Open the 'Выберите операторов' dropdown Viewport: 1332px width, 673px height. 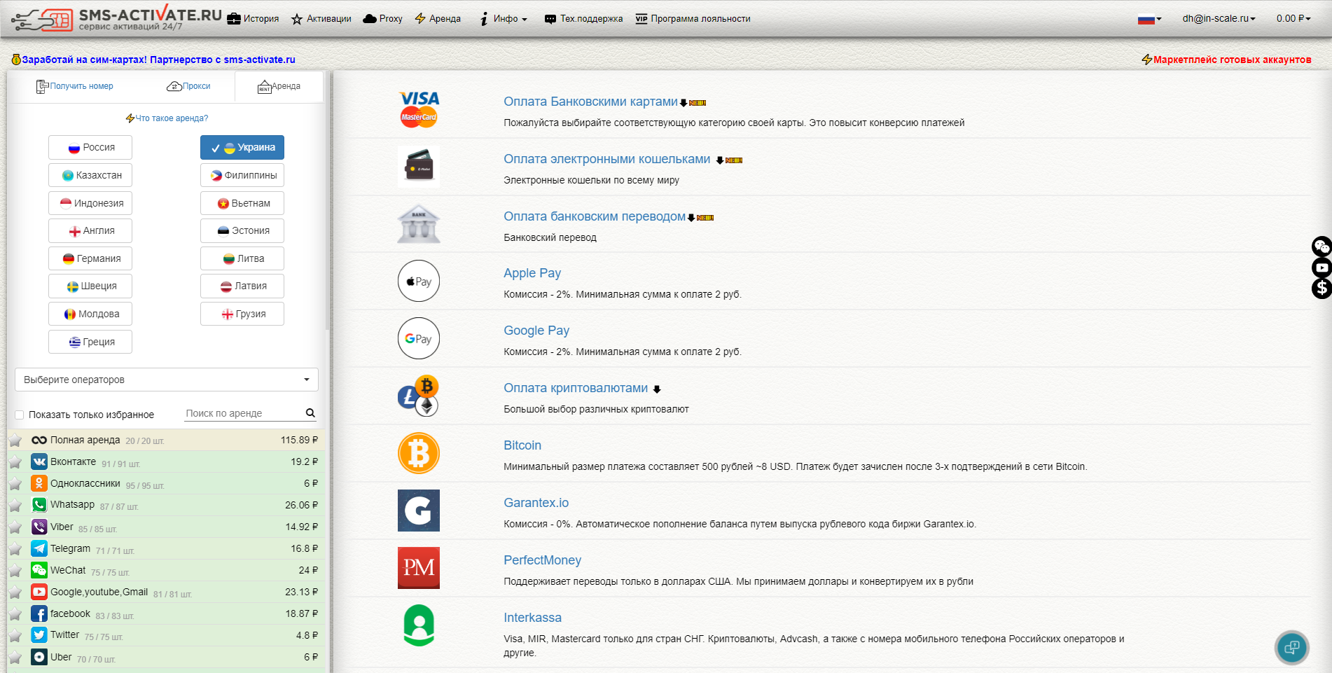(167, 380)
